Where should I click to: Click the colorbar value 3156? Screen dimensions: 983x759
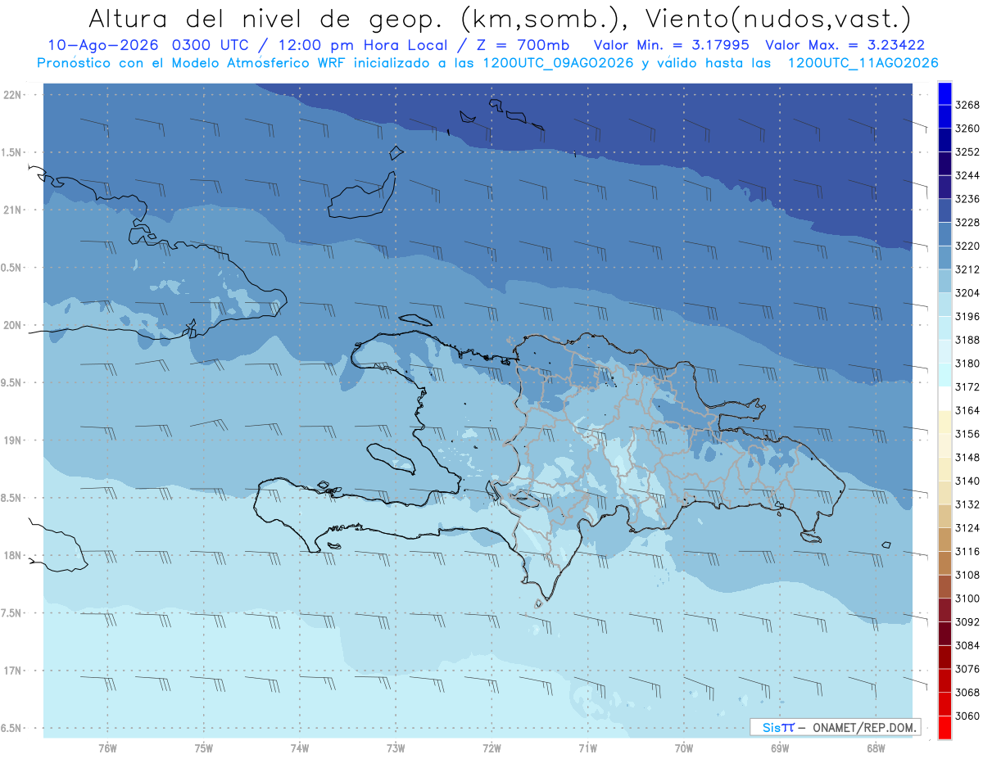[x=967, y=434]
